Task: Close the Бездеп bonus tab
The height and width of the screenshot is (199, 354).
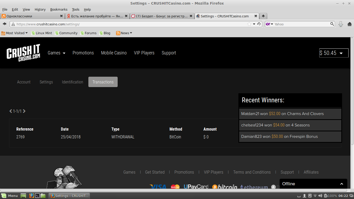Action: click(x=191, y=16)
